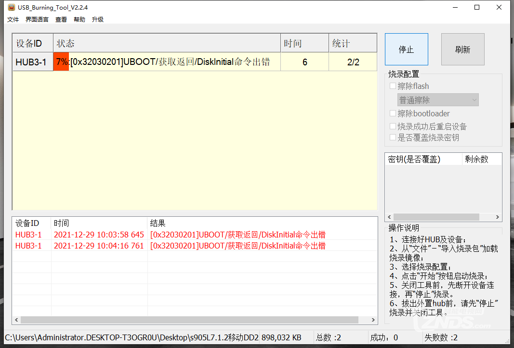Open the 界面语言 language menu
This screenshot has height=348, width=514.
(37, 19)
